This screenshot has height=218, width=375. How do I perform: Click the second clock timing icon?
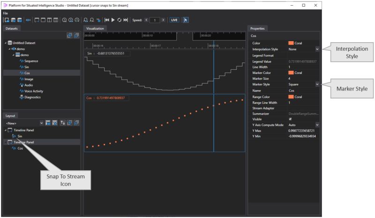click(71, 20)
